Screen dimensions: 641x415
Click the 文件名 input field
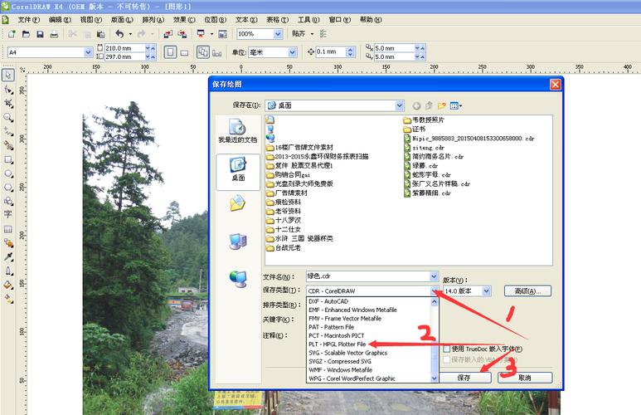point(367,276)
